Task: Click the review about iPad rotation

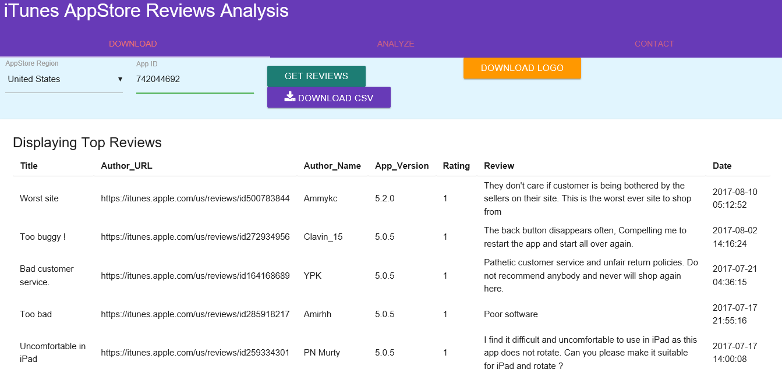Action: click(x=590, y=353)
